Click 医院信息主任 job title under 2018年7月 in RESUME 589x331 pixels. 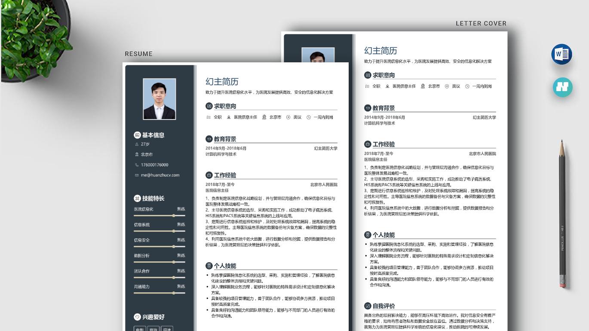tap(217, 190)
